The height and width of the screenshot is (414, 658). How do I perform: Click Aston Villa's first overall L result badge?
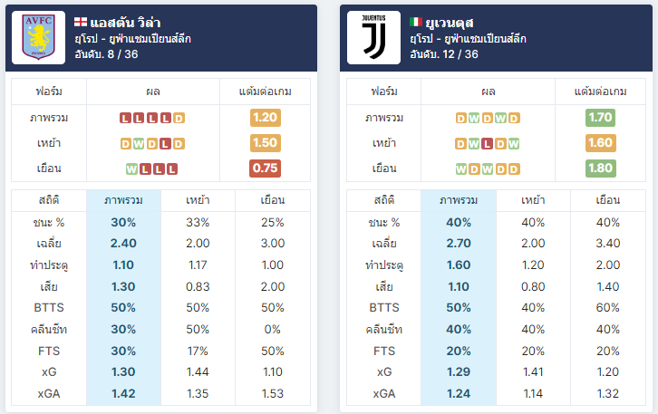click(x=125, y=119)
